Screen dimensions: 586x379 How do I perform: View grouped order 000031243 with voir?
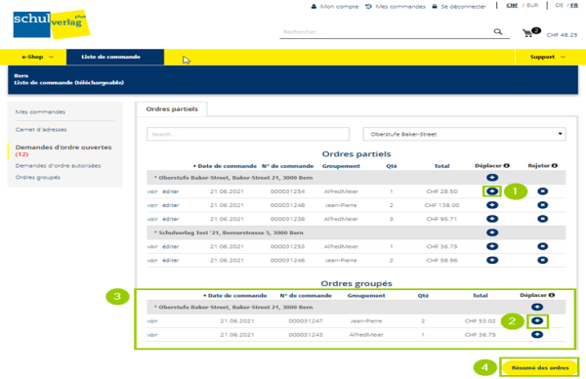pyautogui.click(x=152, y=335)
